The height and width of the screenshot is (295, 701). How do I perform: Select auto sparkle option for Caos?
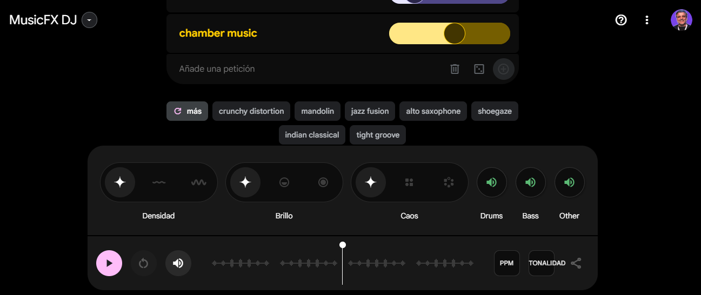pos(371,182)
